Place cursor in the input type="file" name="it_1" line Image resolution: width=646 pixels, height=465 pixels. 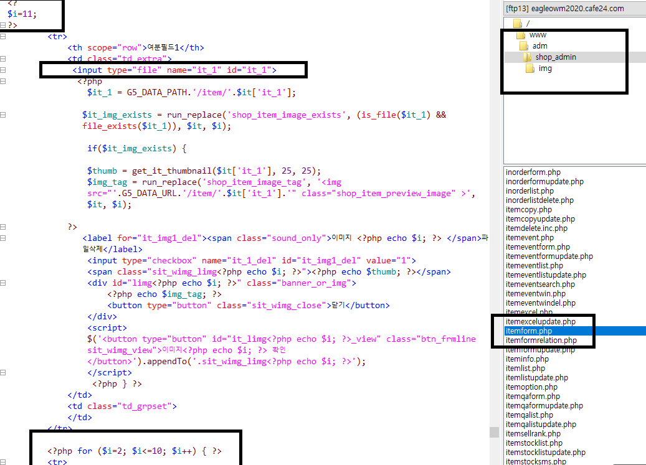pyautogui.click(x=174, y=70)
